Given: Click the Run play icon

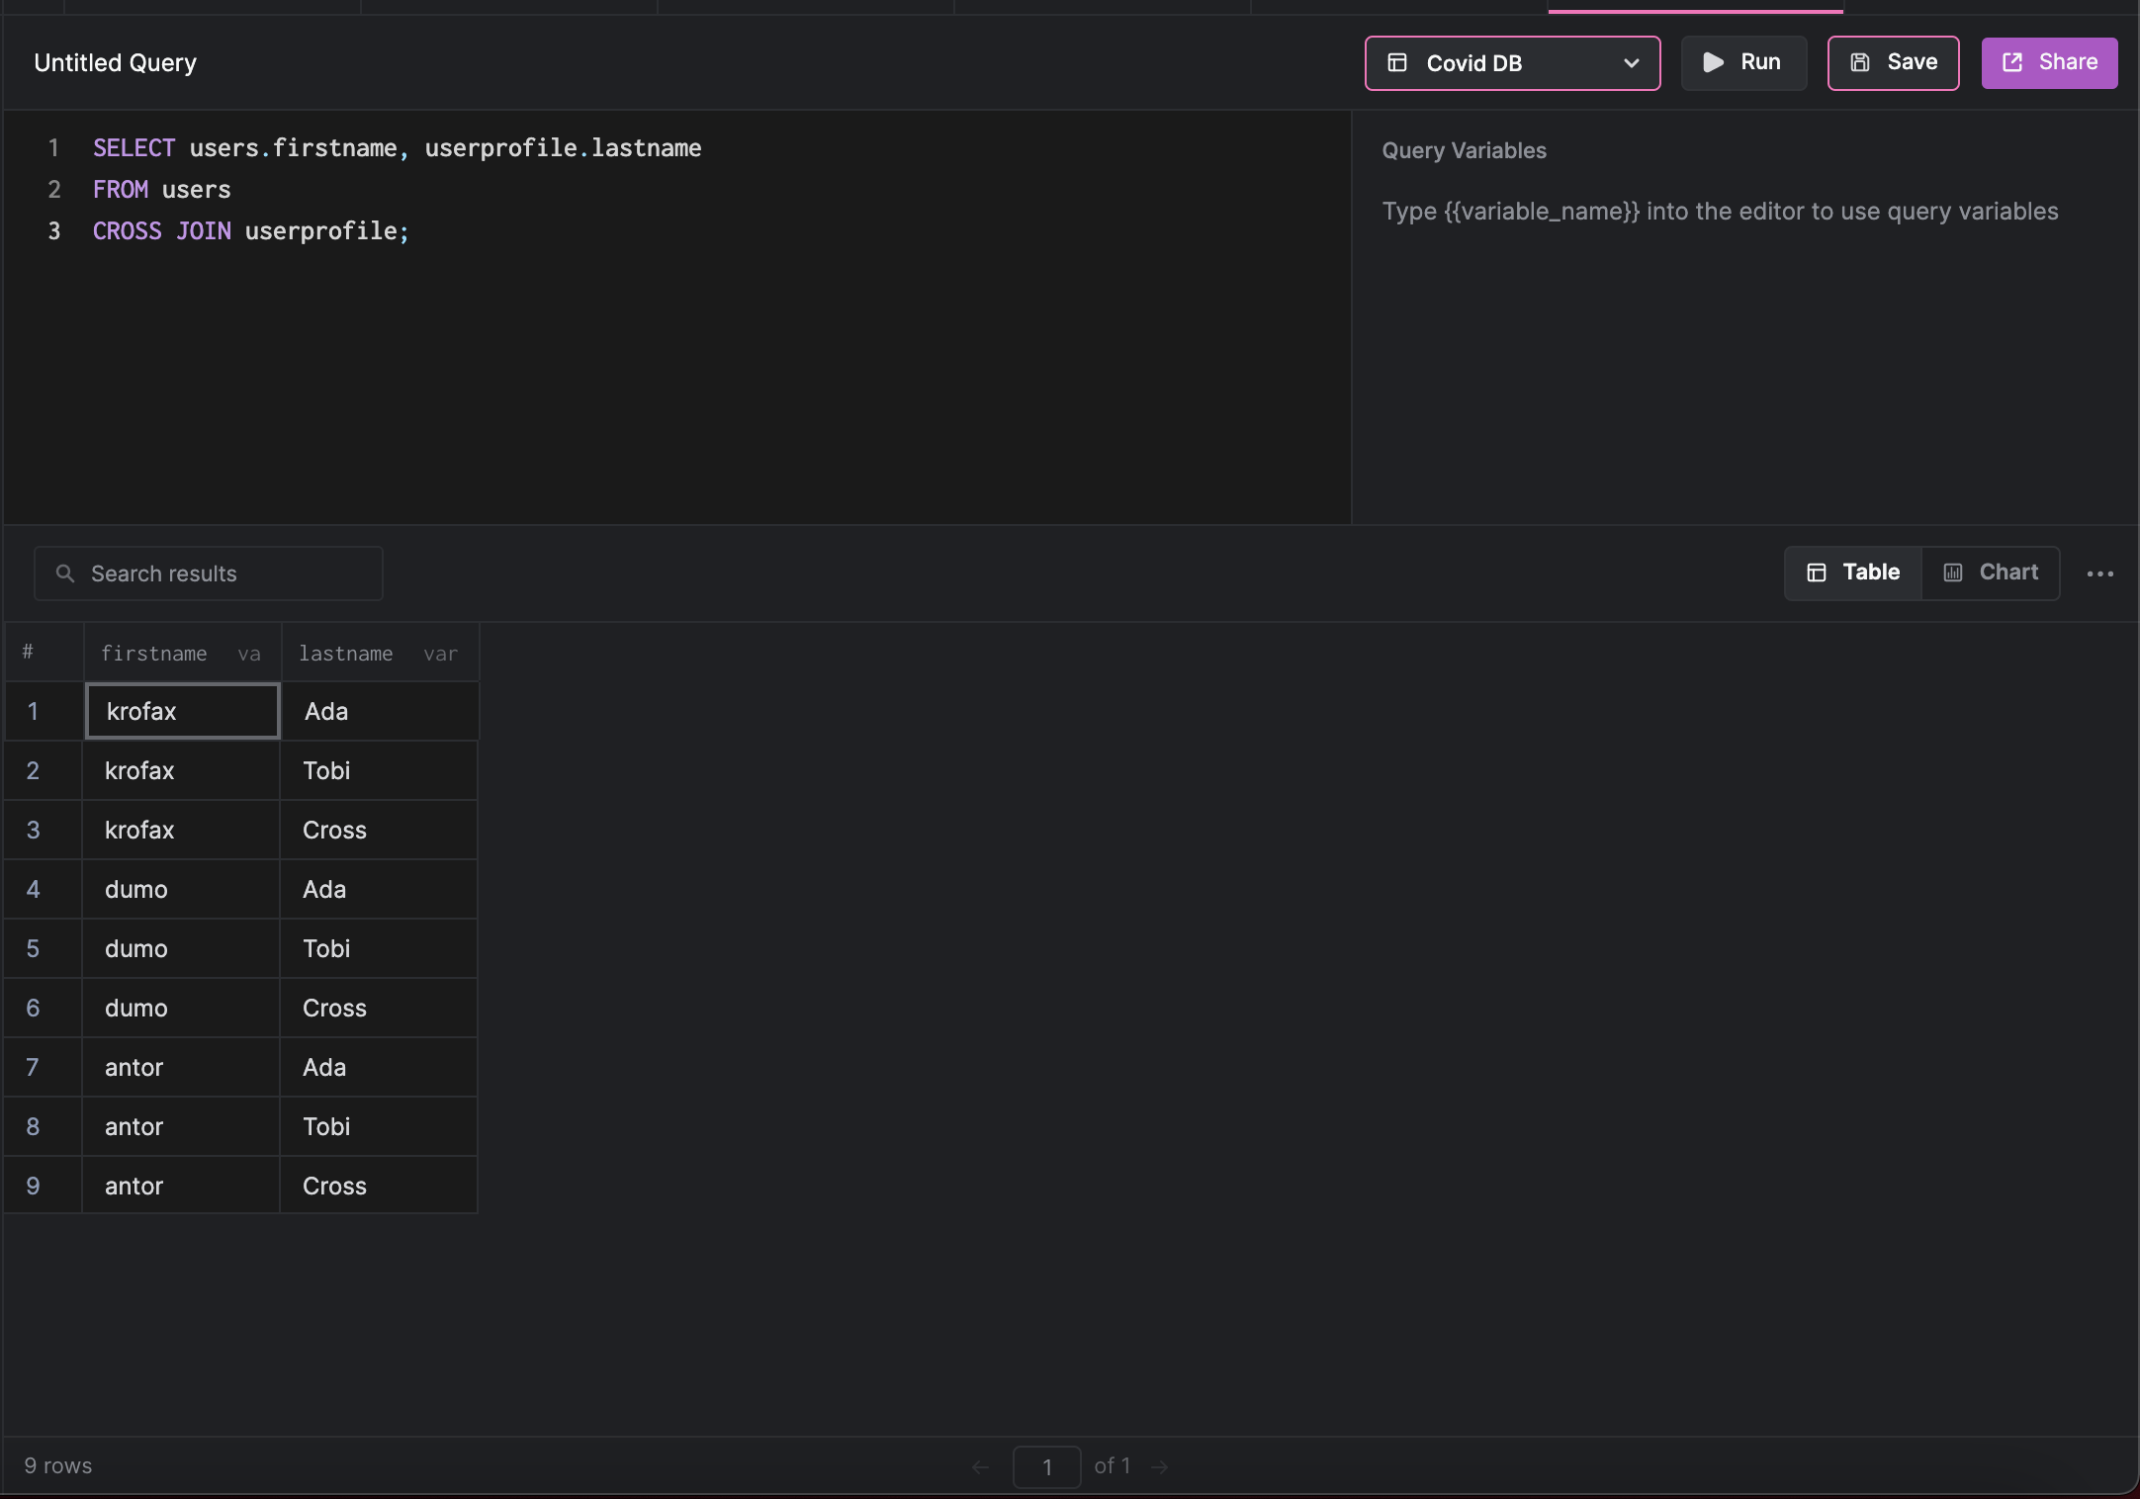Looking at the screenshot, I should [x=1713, y=62].
